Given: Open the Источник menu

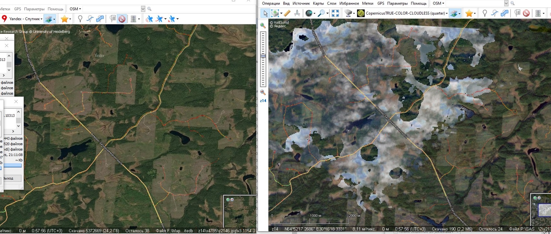Looking at the screenshot, I should (x=301, y=3).
